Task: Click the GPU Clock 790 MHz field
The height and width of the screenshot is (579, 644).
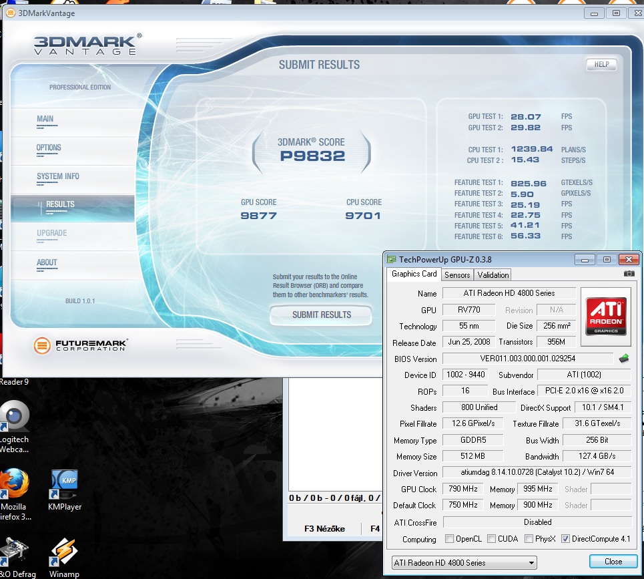Action: tap(463, 489)
